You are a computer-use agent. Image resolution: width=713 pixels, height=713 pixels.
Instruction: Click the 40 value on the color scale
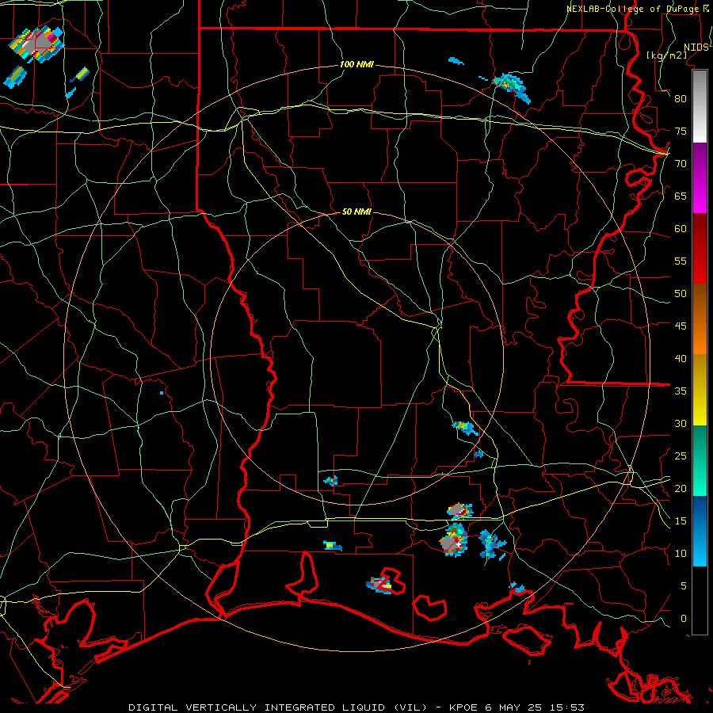[681, 358]
